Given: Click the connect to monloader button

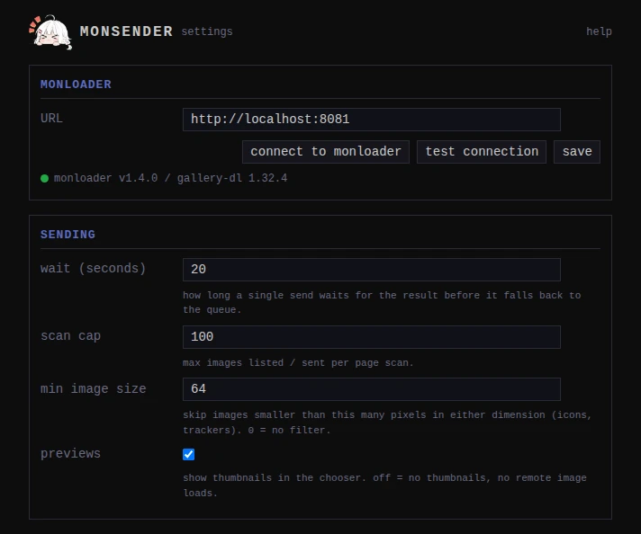Looking at the screenshot, I should (x=326, y=151).
